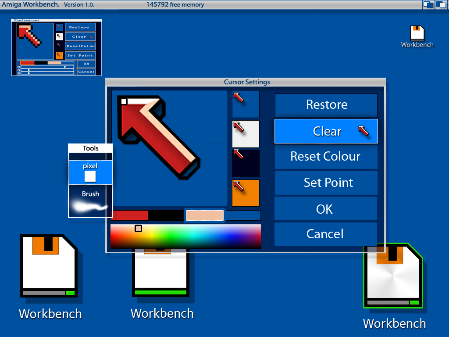
Task: Click the colour strip in the Preferences window
Action: click(x=47, y=63)
